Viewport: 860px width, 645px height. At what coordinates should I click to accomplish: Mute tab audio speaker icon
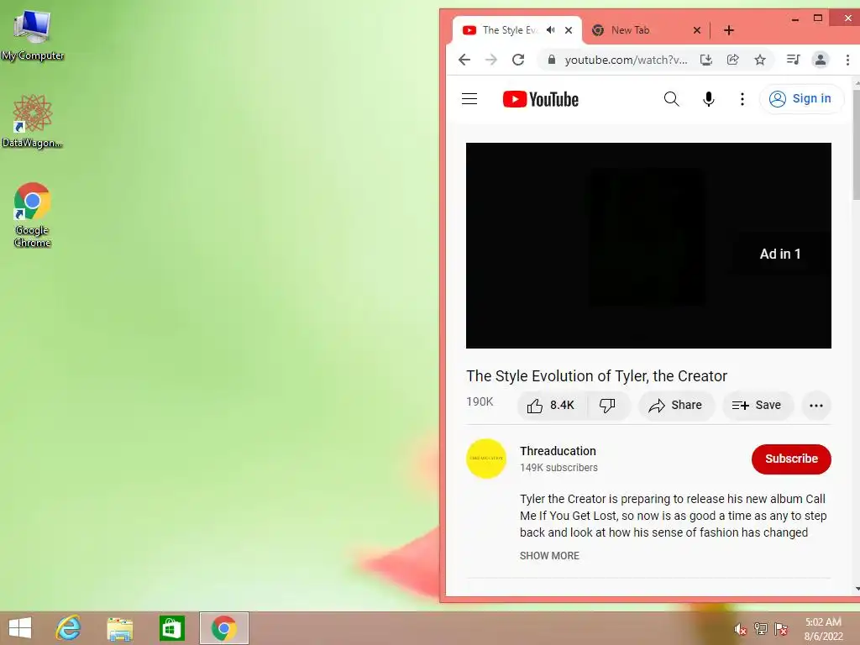pos(551,30)
